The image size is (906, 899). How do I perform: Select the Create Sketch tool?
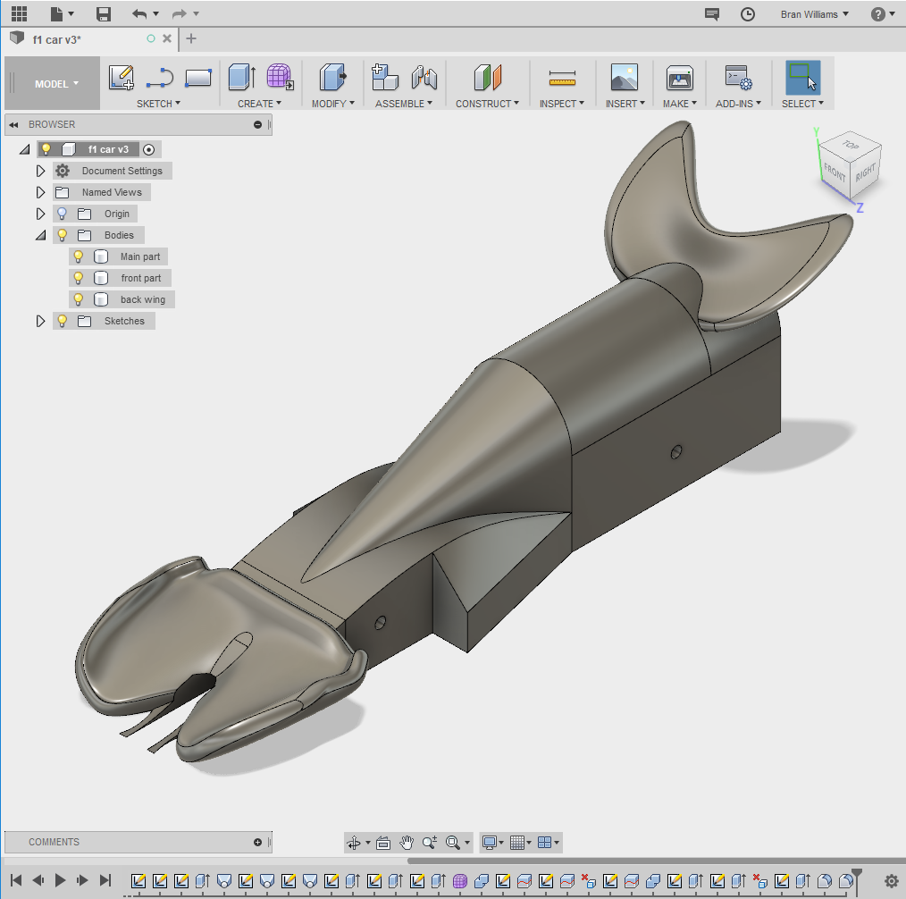122,78
